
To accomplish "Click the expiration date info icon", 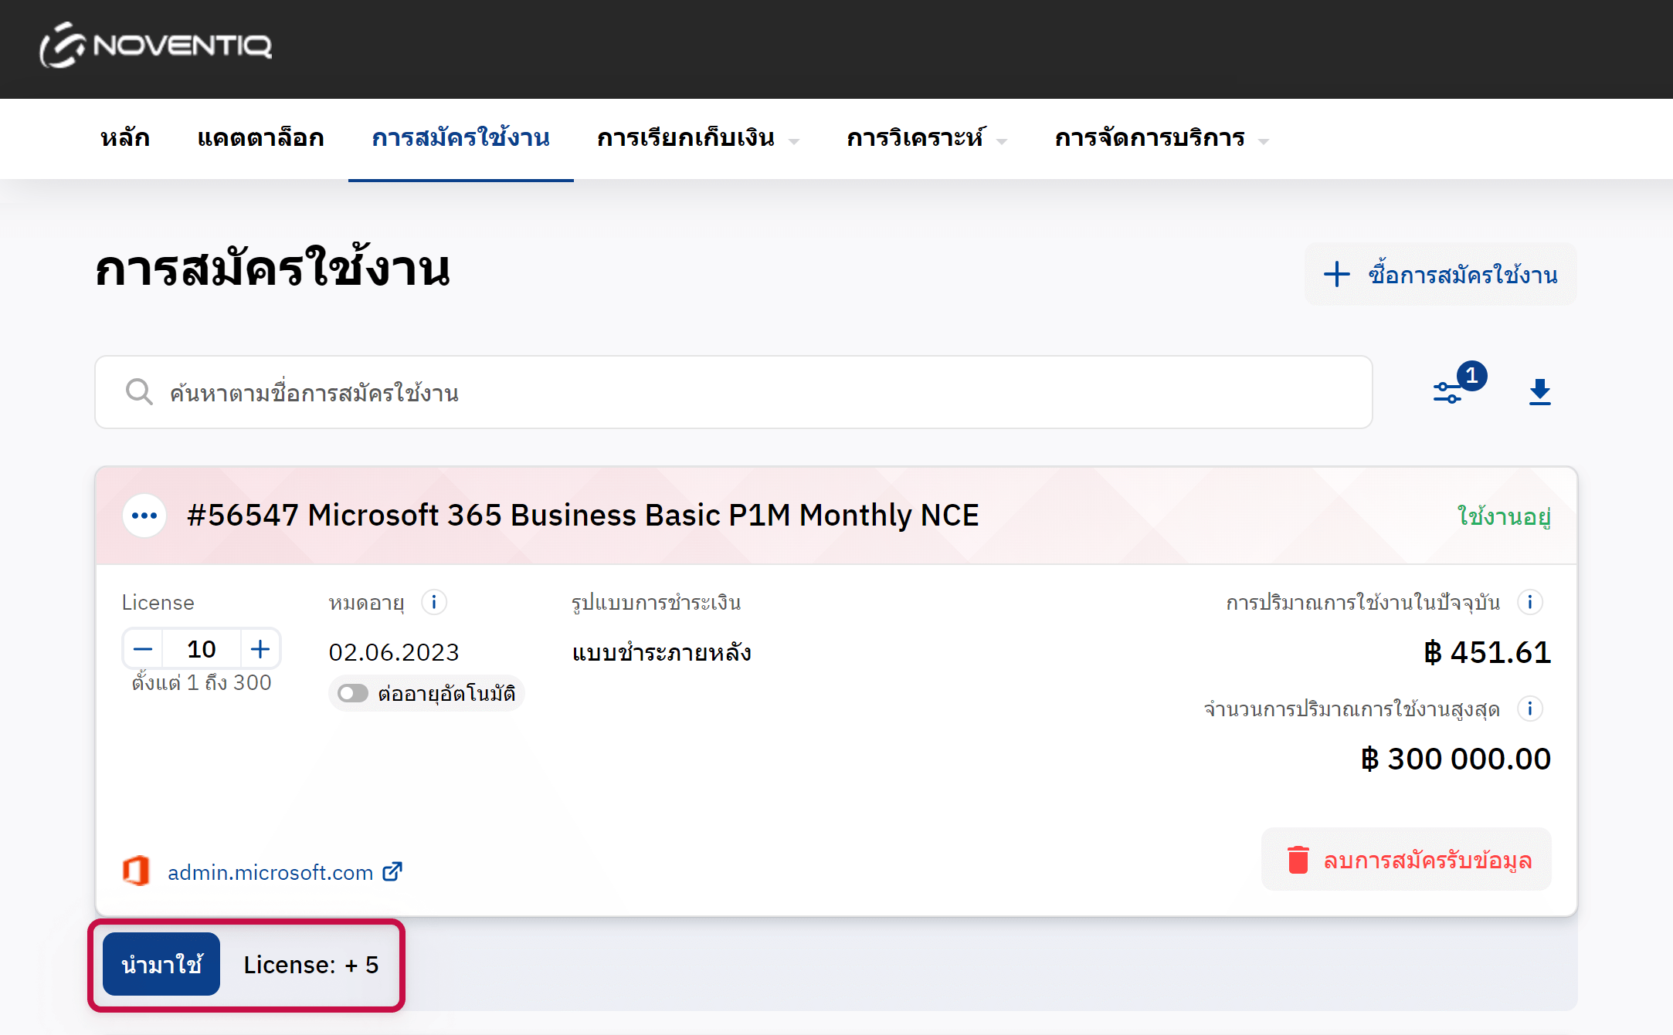I will (x=434, y=602).
